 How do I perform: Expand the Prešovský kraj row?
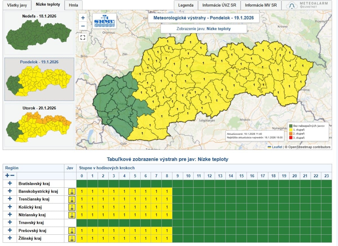click(10, 231)
